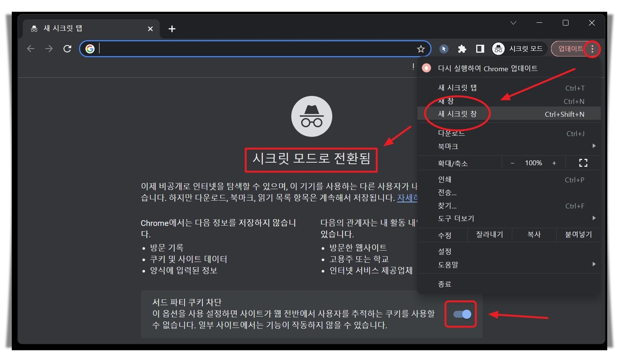619x362 pixels.
Task: Expand the 도움말 submenu
Action: click(509, 265)
